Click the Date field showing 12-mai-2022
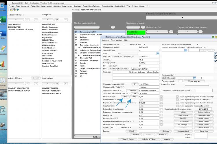This screenshot has width=217, height=144. (149, 56)
